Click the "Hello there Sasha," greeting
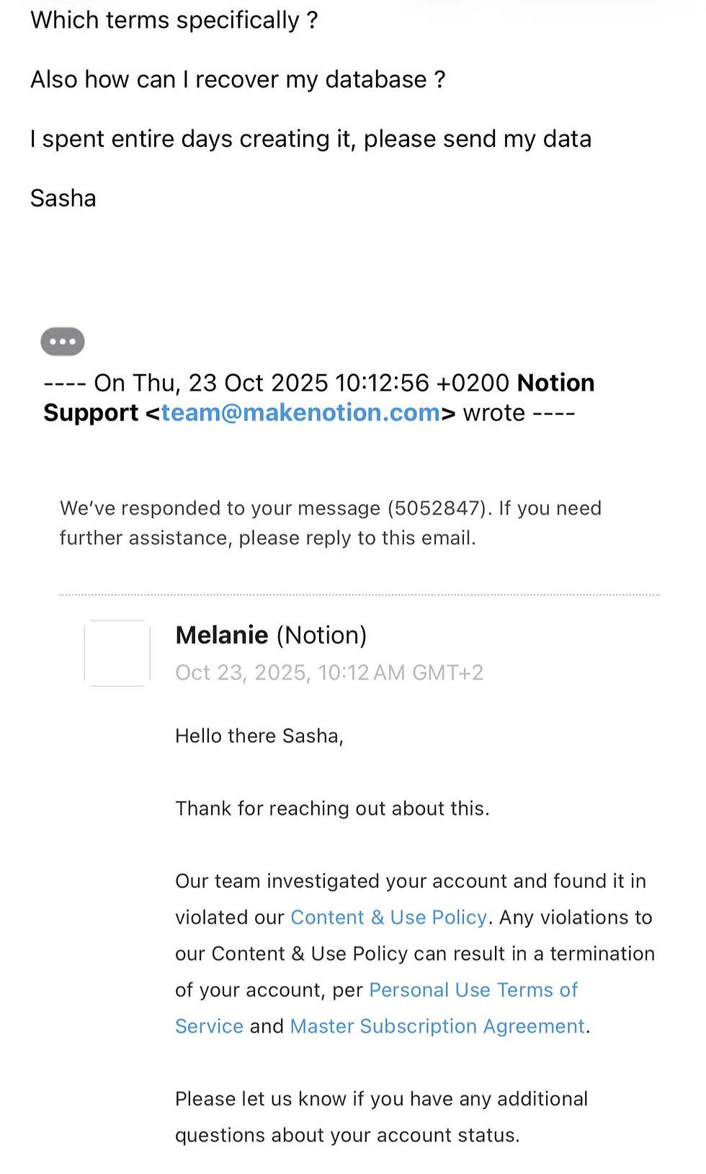The height and width of the screenshot is (1174, 706). tap(259, 736)
